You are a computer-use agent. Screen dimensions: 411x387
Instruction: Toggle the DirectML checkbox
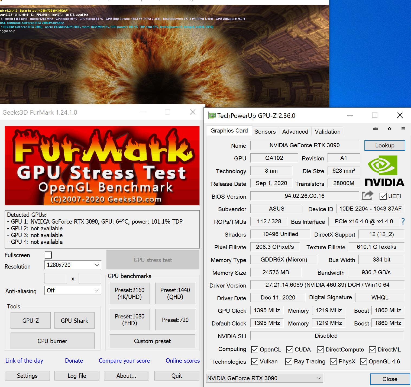[372, 350]
